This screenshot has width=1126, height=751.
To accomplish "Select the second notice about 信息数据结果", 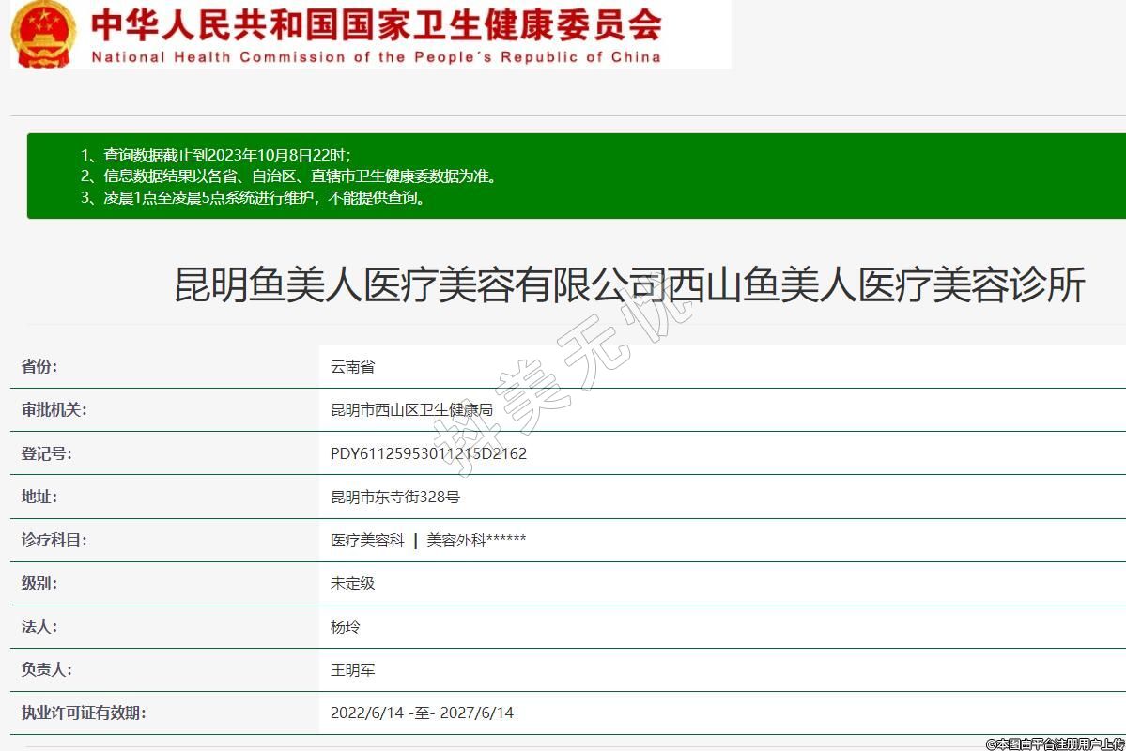I will pyautogui.click(x=287, y=176).
